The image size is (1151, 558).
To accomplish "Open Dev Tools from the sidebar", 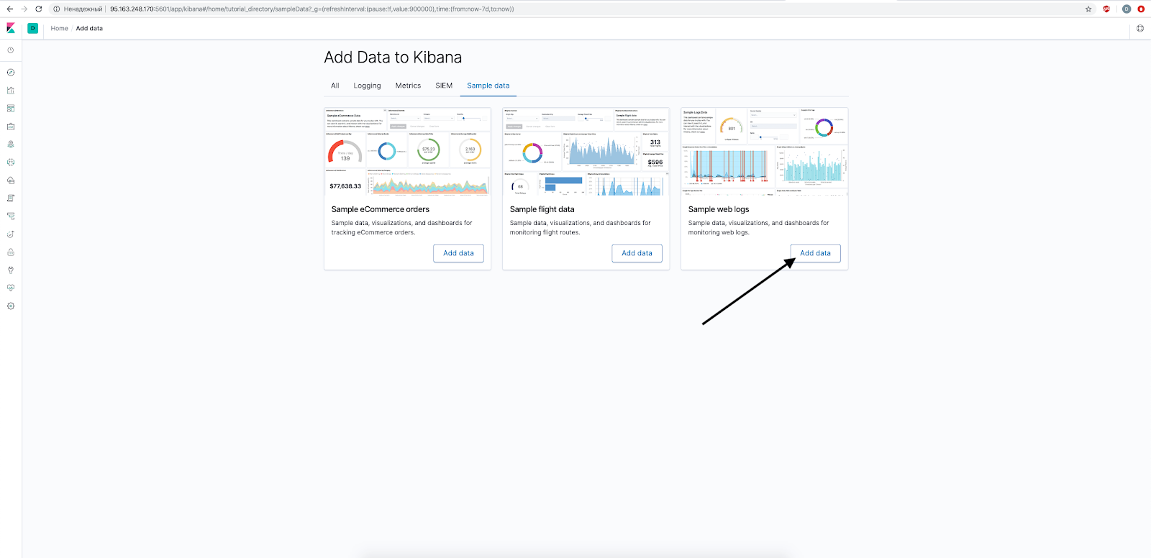I will pyautogui.click(x=11, y=270).
